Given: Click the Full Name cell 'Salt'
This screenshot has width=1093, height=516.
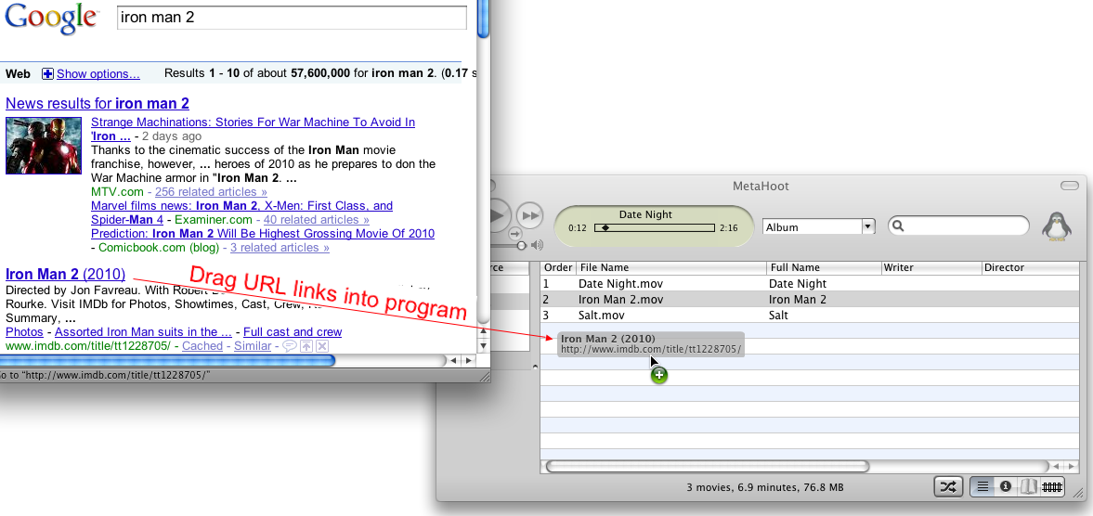Looking at the screenshot, I should coord(778,316).
